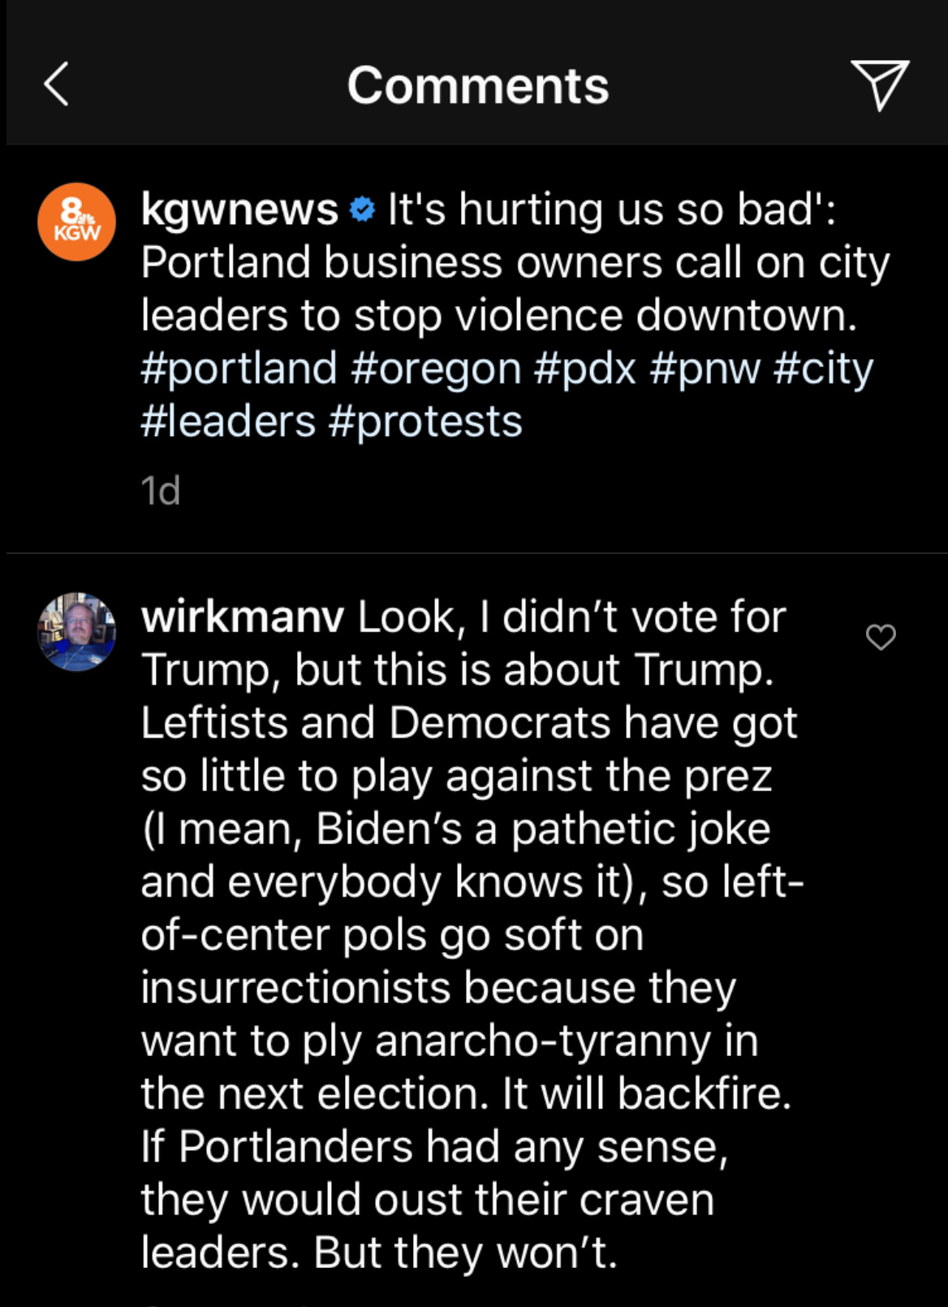Tap the final line "leaders. But they won't."
948x1307 pixels.
(379, 1252)
